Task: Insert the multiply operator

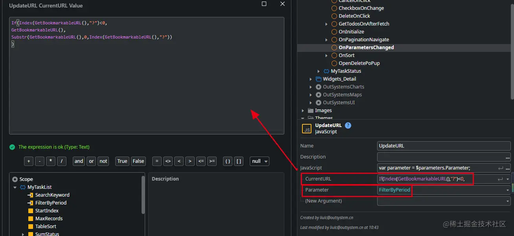Action: (x=51, y=161)
